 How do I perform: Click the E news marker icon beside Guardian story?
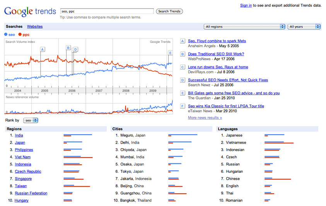183,93
